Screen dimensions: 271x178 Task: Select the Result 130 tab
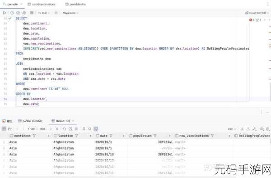tap(61, 121)
